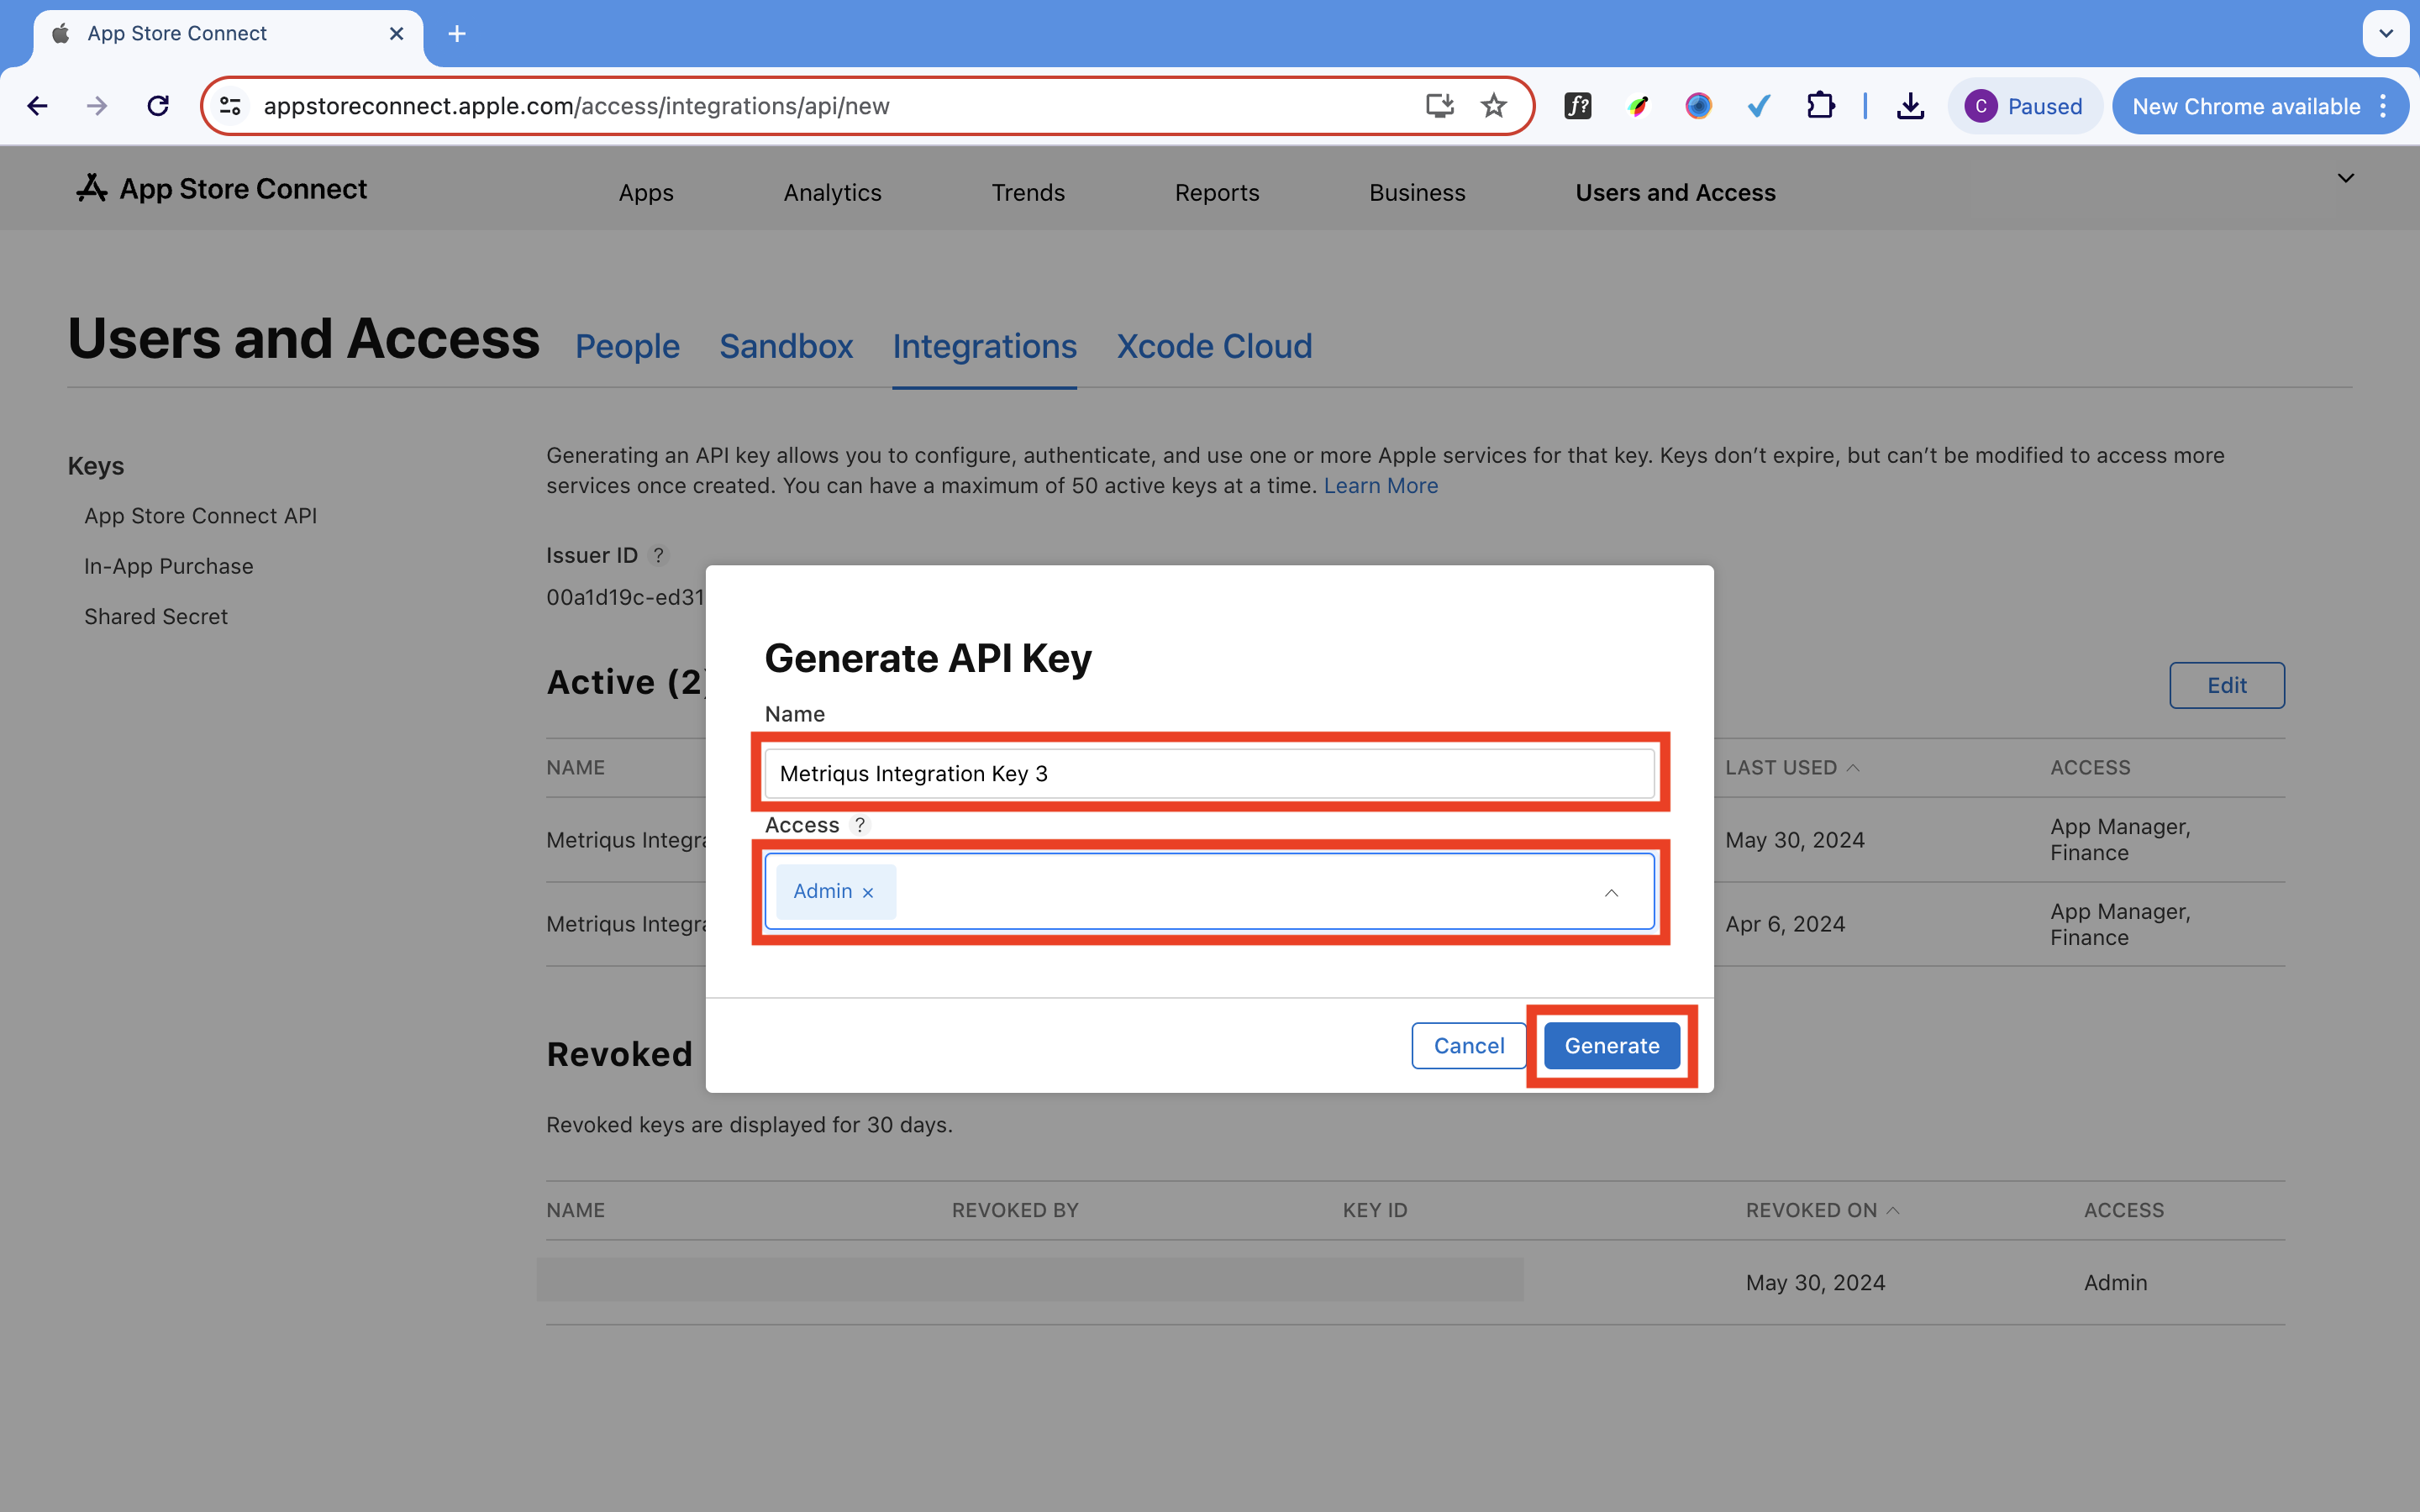The width and height of the screenshot is (2420, 1512).
Task: Select In-App Purchase in sidebar
Action: [x=168, y=566]
